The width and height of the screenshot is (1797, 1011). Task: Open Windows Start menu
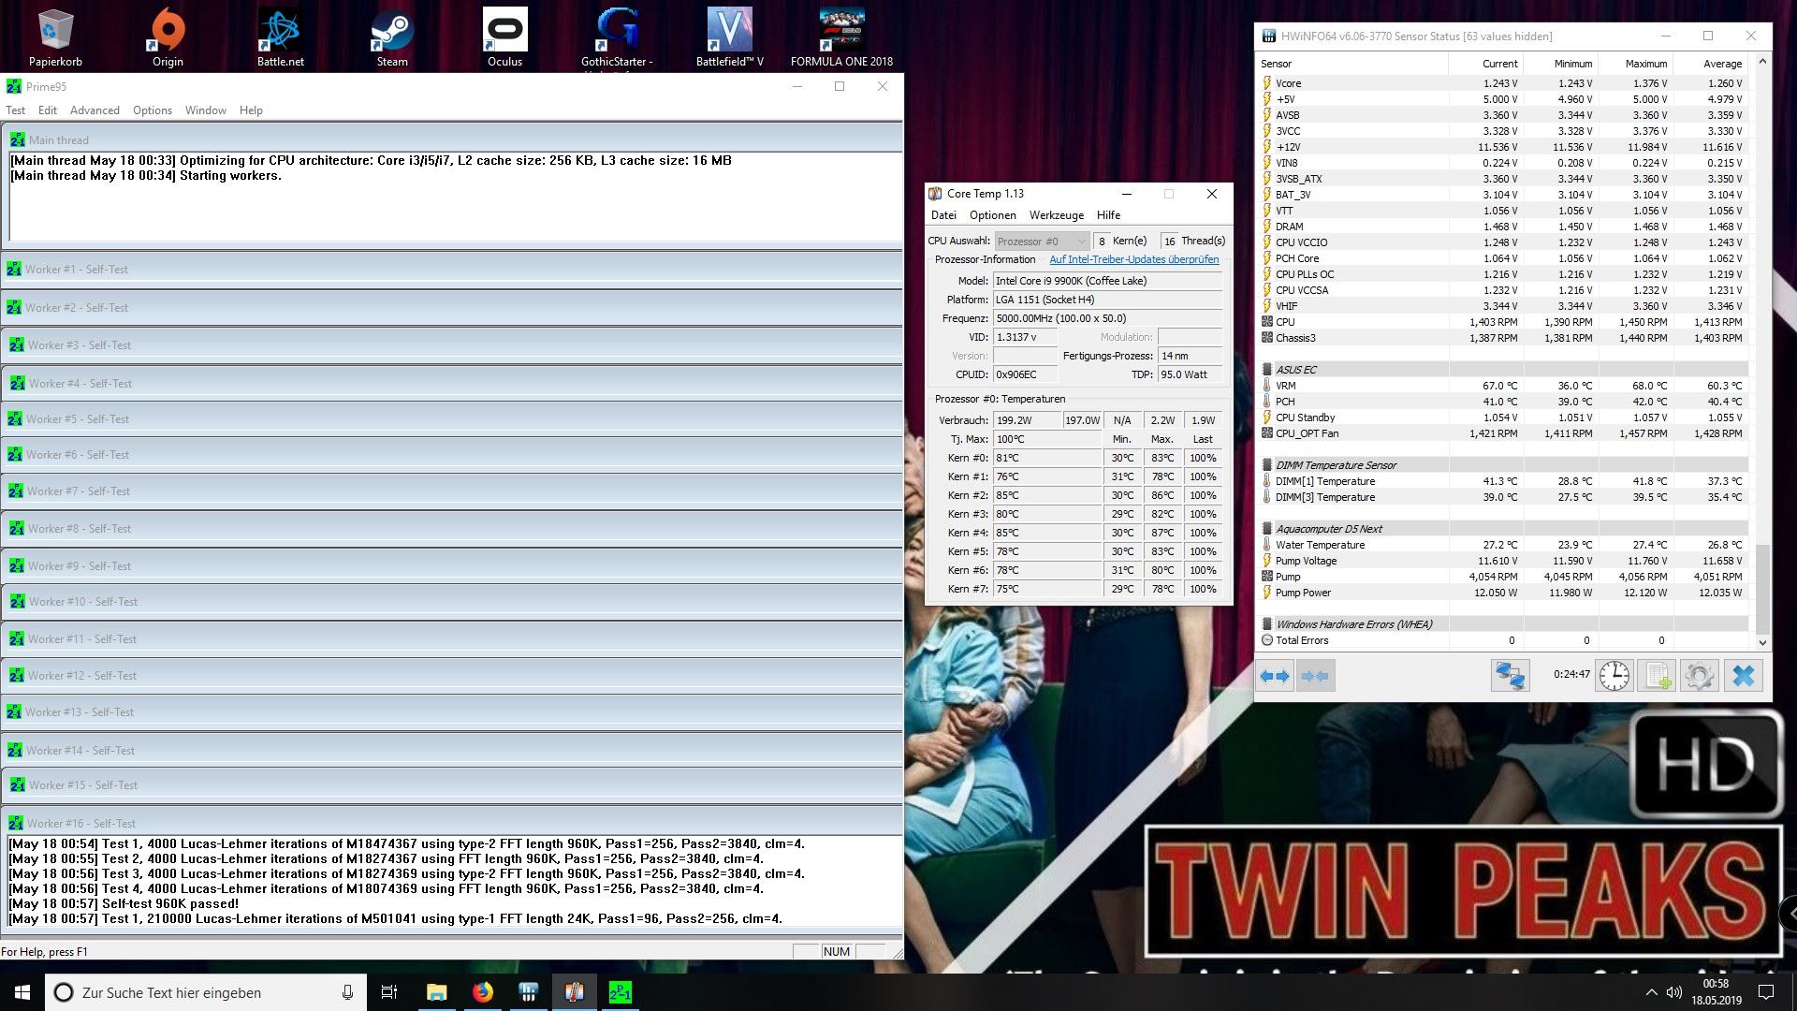pyautogui.click(x=22, y=992)
